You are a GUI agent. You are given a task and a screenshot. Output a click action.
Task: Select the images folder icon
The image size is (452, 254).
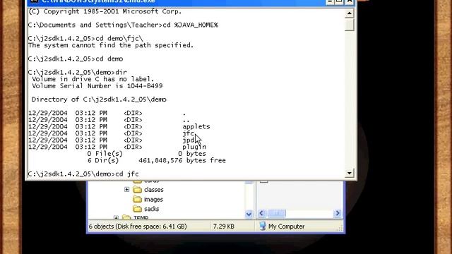click(x=138, y=199)
